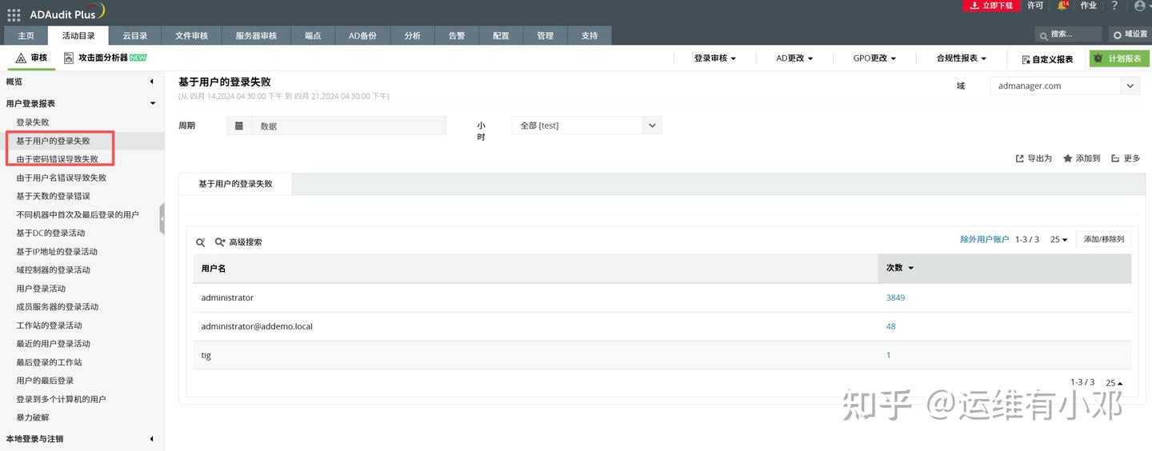Select the 基于用户的登录失败 report tab
1152x451 pixels.
(x=235, y=184)
